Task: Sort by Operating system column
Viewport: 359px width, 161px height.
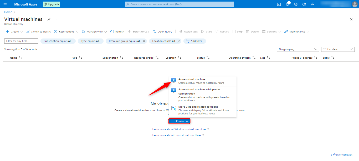Action: (x=242, y=58)
